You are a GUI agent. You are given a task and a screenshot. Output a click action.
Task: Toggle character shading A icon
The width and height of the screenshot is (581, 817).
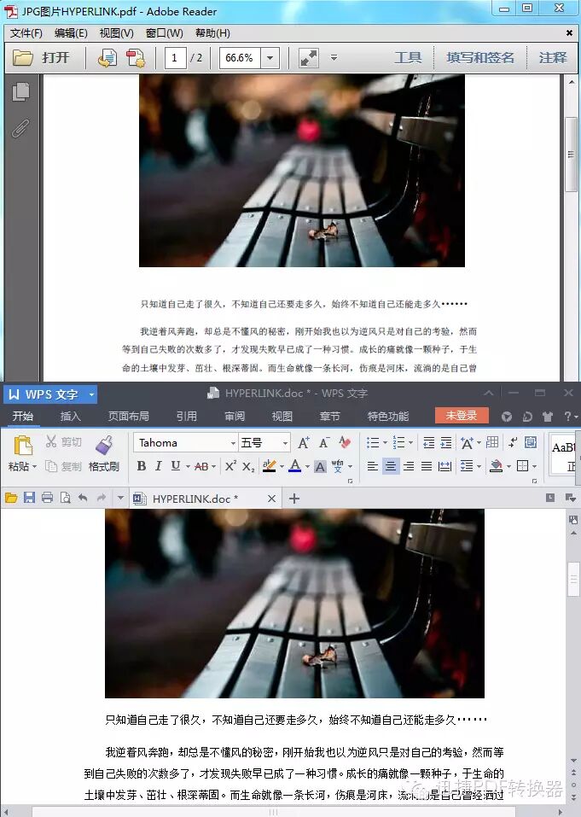[320, 466]
